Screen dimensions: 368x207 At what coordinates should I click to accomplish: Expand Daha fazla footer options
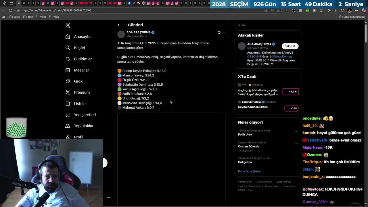289,186
